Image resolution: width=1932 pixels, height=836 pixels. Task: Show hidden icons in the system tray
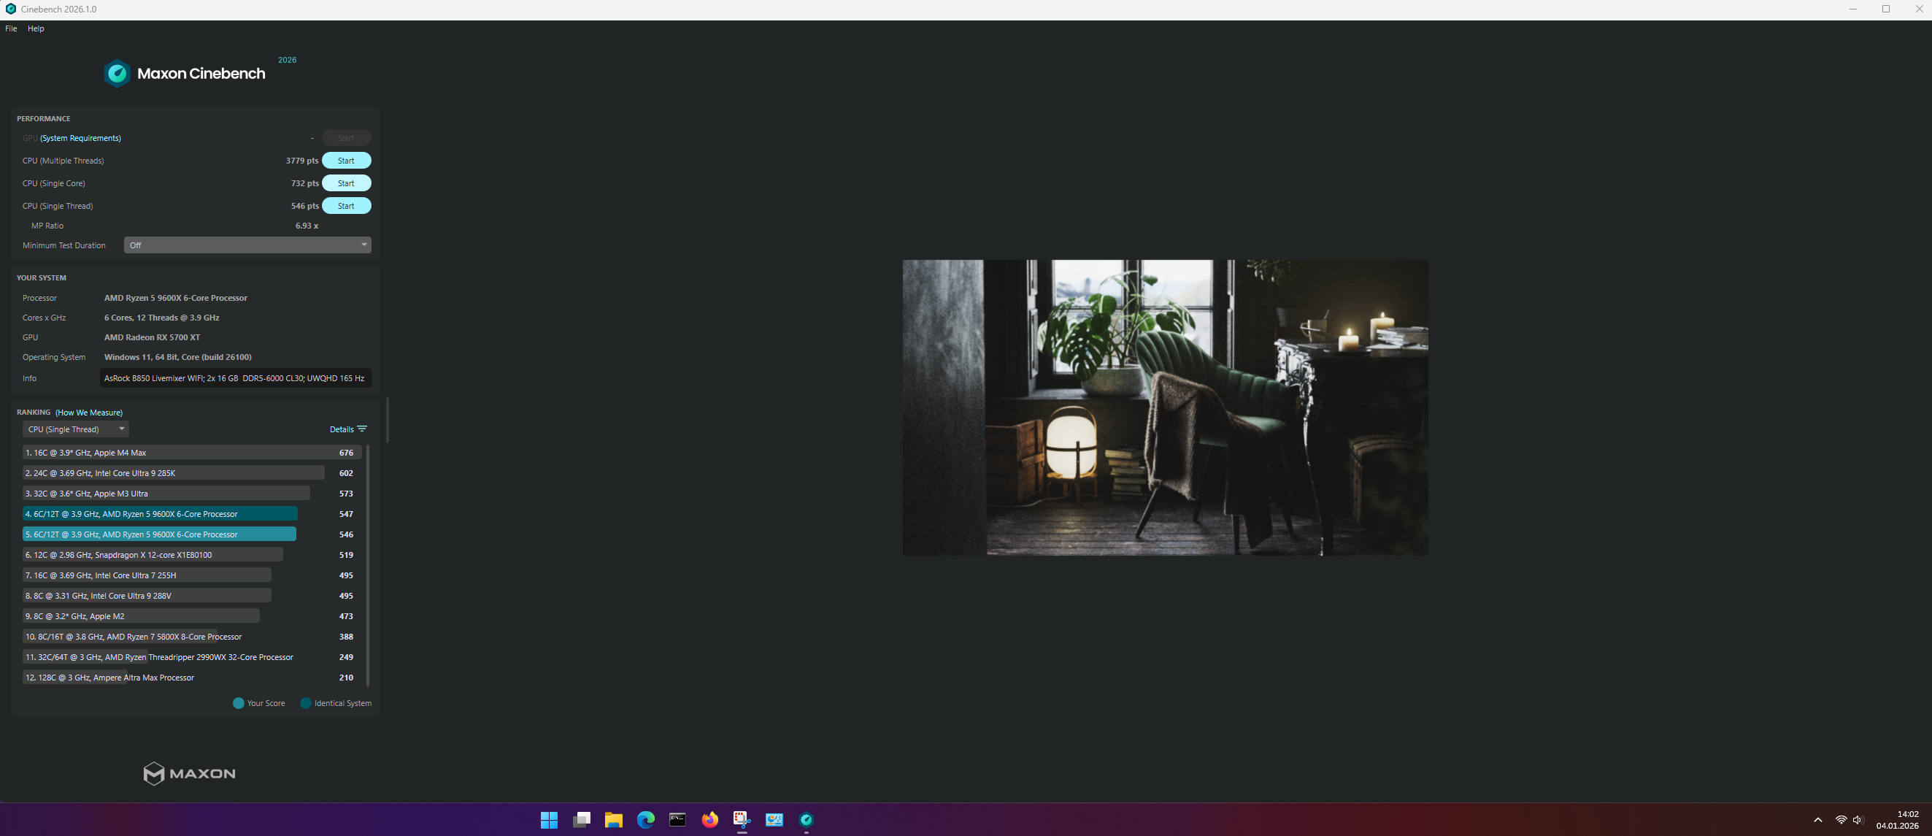(1817, 819)
